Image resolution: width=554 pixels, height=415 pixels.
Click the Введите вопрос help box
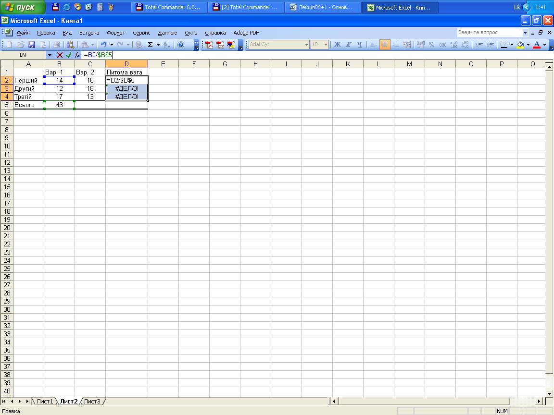click(490, 33)
